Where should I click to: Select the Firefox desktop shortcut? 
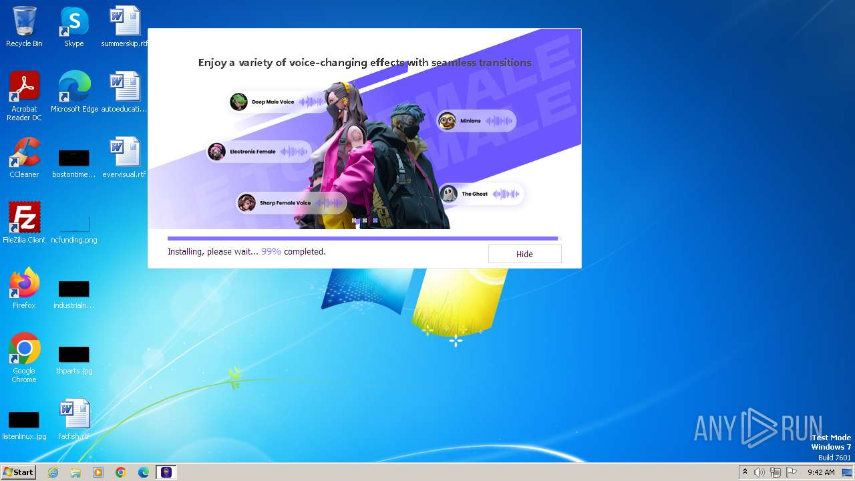(x=24, y=289)
